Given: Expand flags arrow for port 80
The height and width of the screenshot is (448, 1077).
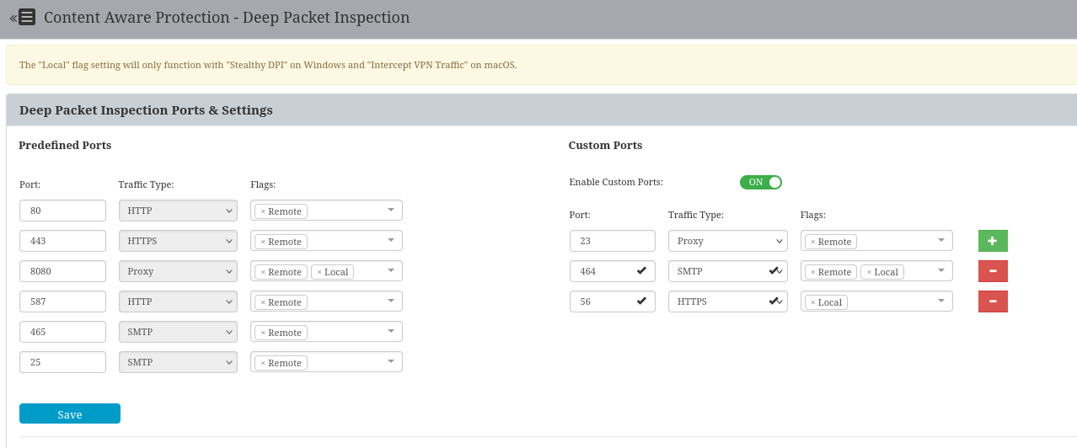Looking at the screenshot, I should pyautogui.click(x=391, y=211).
